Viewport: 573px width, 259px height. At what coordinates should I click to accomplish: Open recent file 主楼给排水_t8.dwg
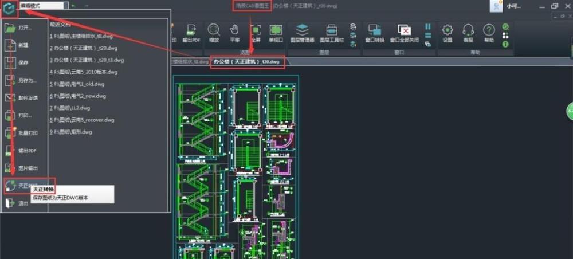(81, 36)
